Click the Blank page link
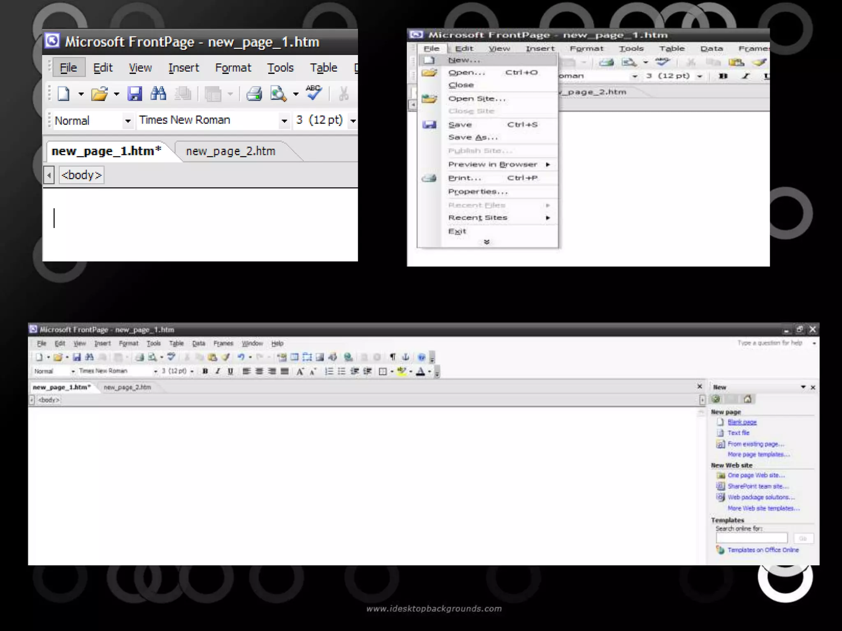Image resolution: width=842 pixels, height=631 pixels. [742, 422]
